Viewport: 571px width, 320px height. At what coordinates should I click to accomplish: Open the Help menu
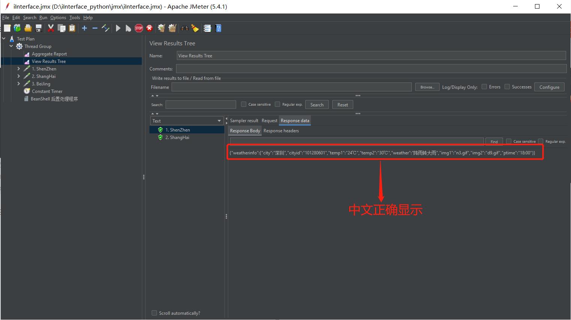(88, 18)
